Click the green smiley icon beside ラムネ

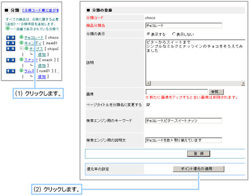click(21, 71)
